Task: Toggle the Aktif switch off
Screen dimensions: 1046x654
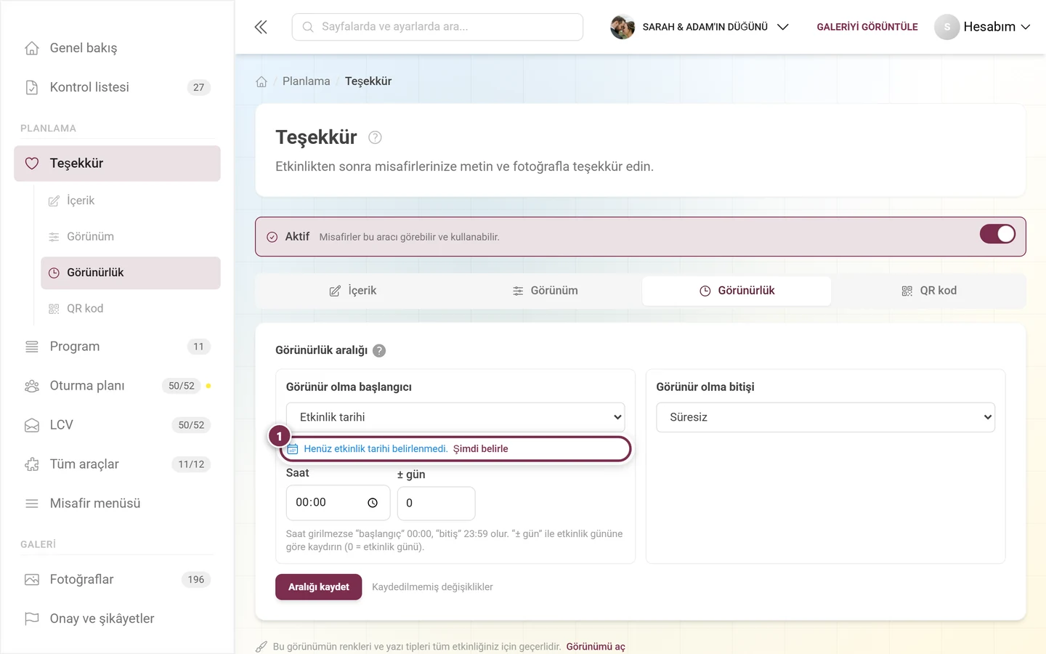Action: [x=997, y=234]
